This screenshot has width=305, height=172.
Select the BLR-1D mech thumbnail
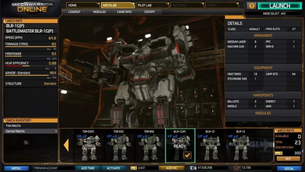coord(210,145)
